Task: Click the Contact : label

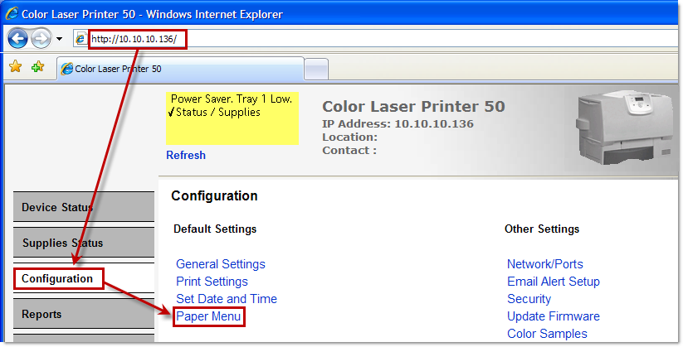Action: [349, 151]
